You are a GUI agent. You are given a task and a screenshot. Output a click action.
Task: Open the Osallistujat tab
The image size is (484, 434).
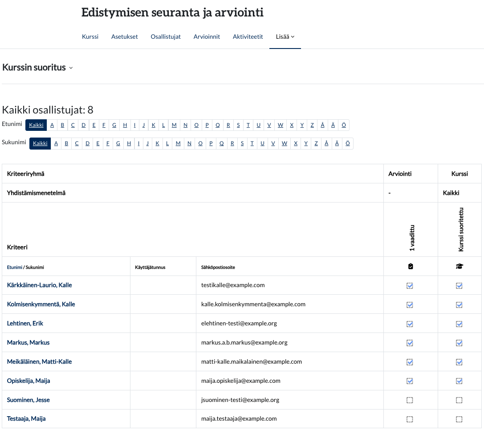[166, 37]
